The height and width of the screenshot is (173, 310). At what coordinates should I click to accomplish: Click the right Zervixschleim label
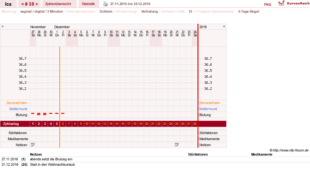[x=210, y=103]
